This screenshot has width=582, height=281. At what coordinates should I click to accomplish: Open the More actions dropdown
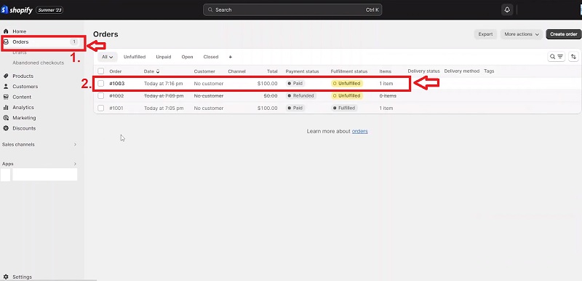522,34
